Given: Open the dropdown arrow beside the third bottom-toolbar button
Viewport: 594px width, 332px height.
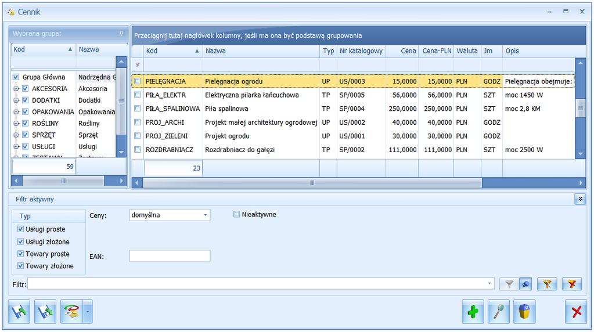Looking at the screenshot, I should (x=88, y=312).
